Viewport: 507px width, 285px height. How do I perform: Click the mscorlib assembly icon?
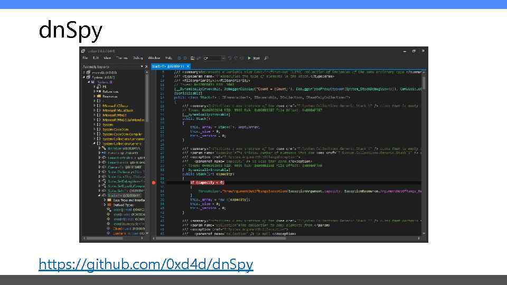pos(88,73)
